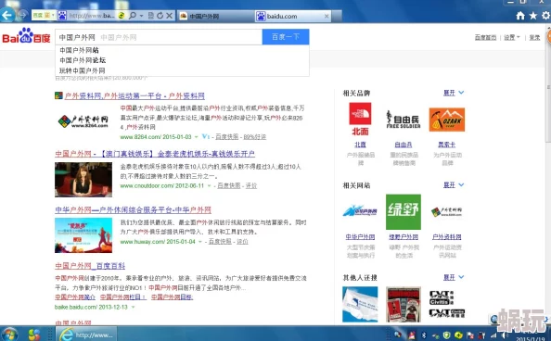Viewport: 551px width, 341px height.
Task: Expand the 相关网站 section with 展开
Action: 454,185
